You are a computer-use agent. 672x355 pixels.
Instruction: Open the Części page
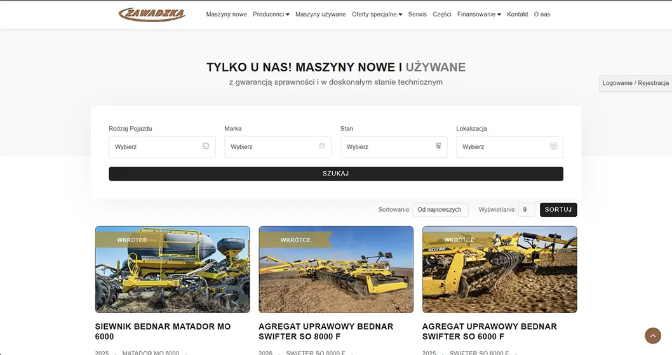tap(442, 14)
